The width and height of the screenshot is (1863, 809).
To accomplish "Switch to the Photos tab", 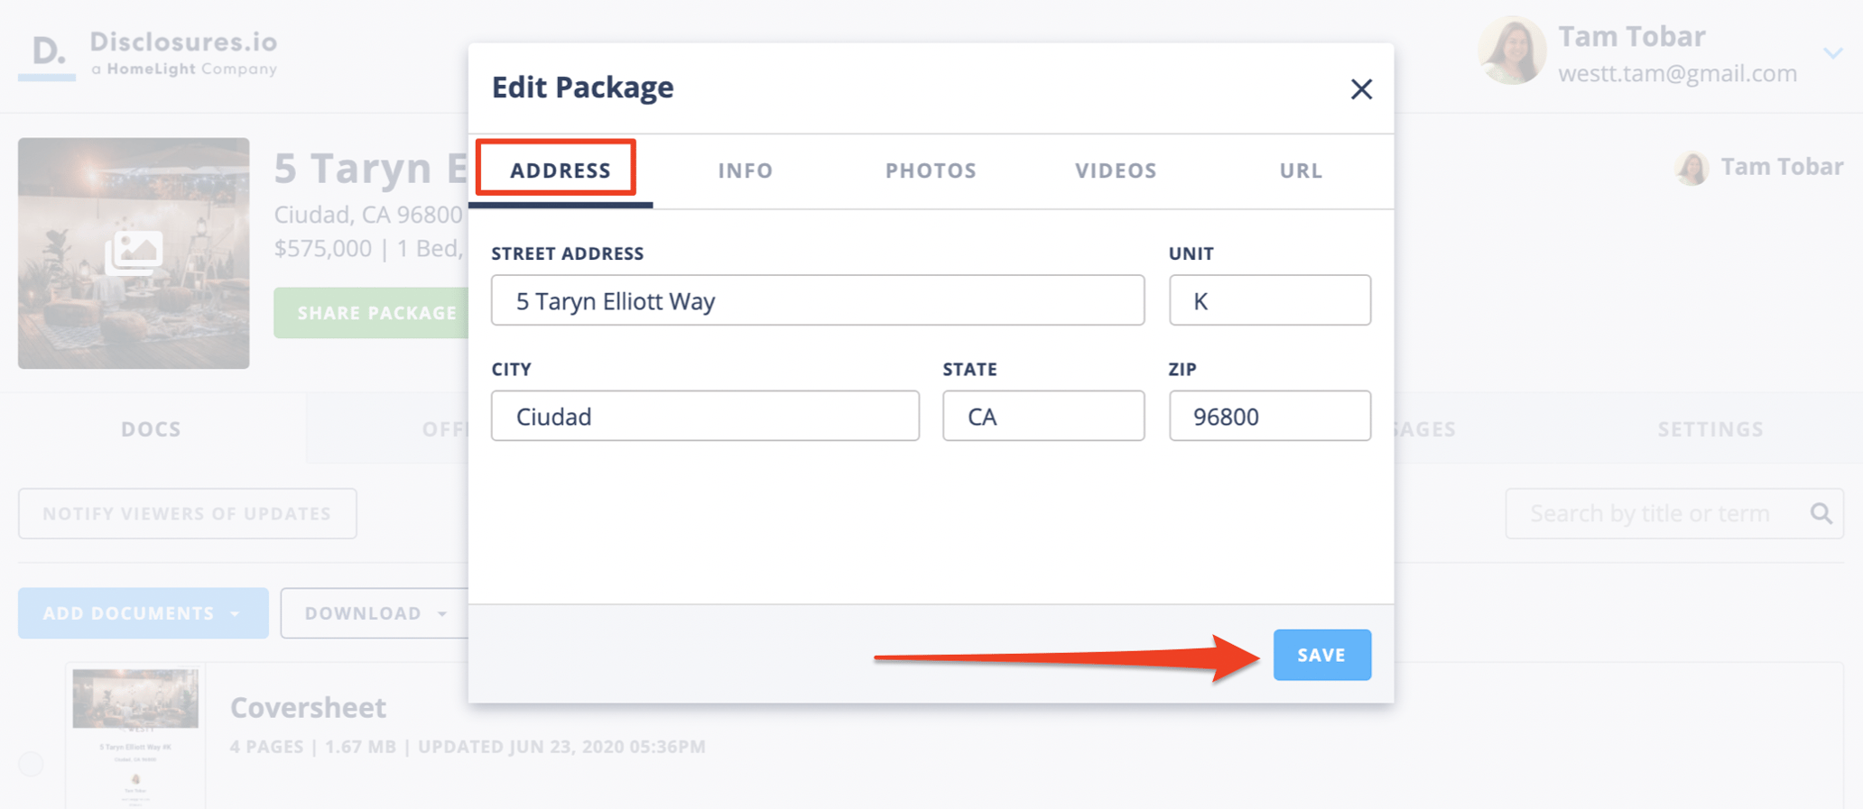I will [x=931, y=170].
